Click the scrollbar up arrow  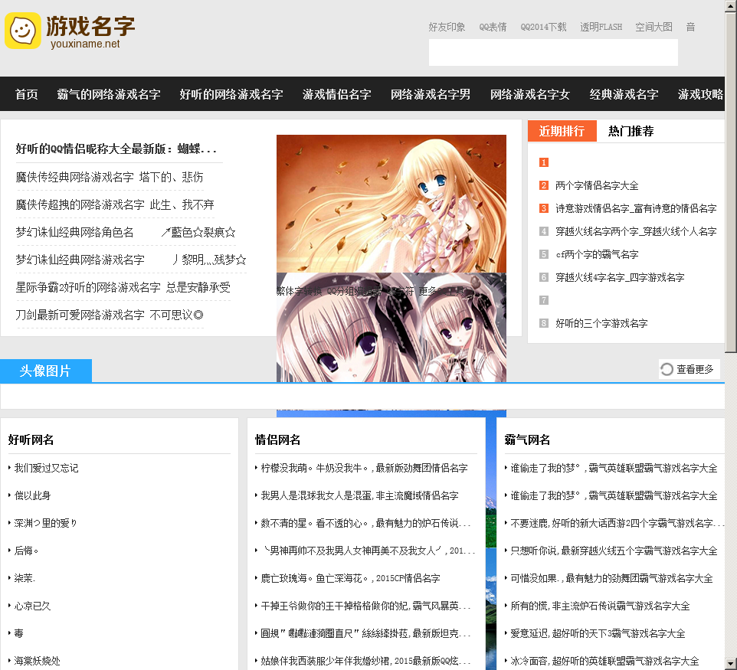pyautogui.click(x=731, y=5)
